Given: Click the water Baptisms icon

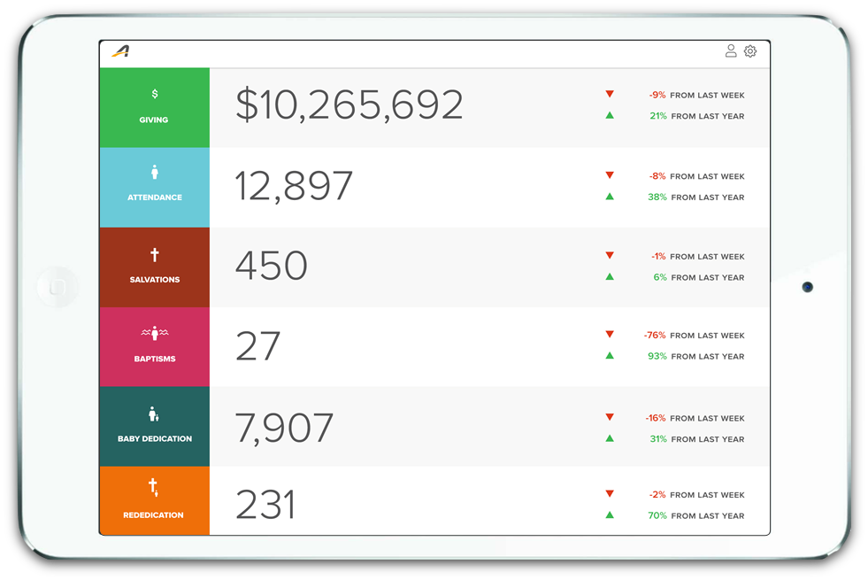Looking at the screenshot, I should pos(154,333).
